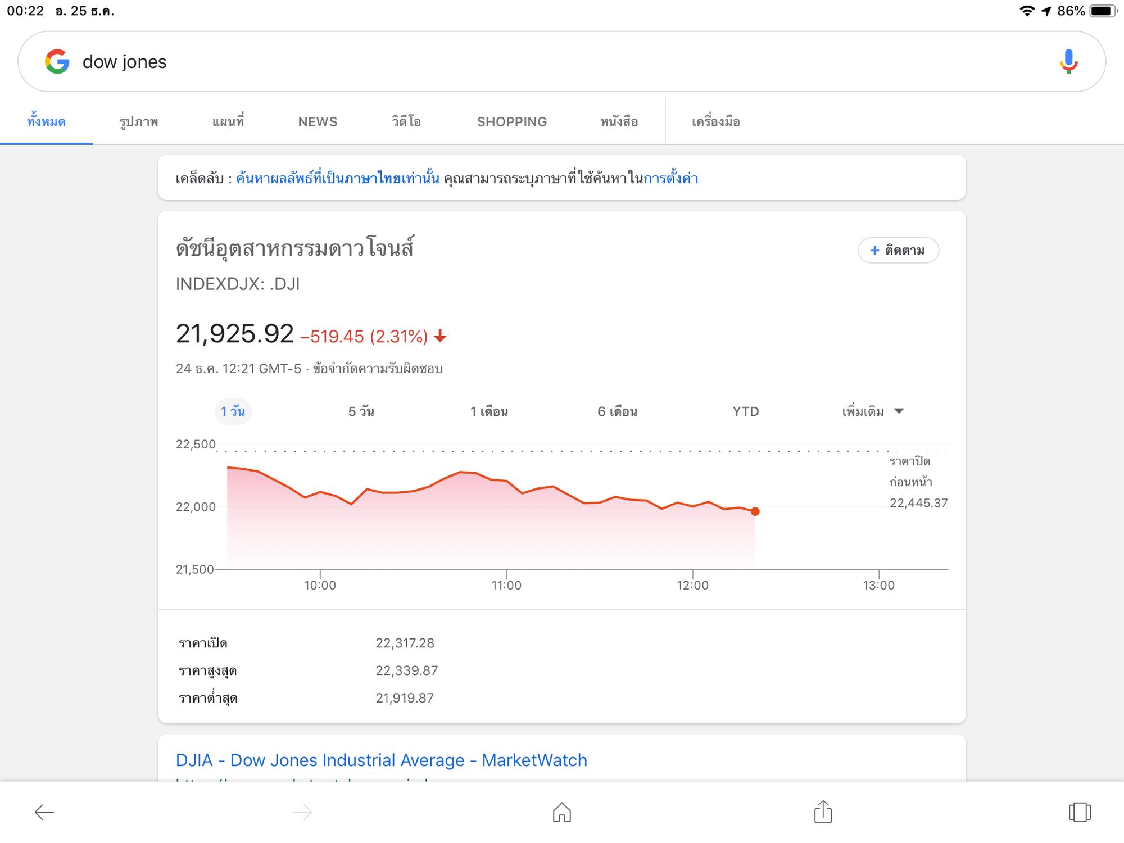
Task: Tap the dow jones search field
Action: pos(506,62)
